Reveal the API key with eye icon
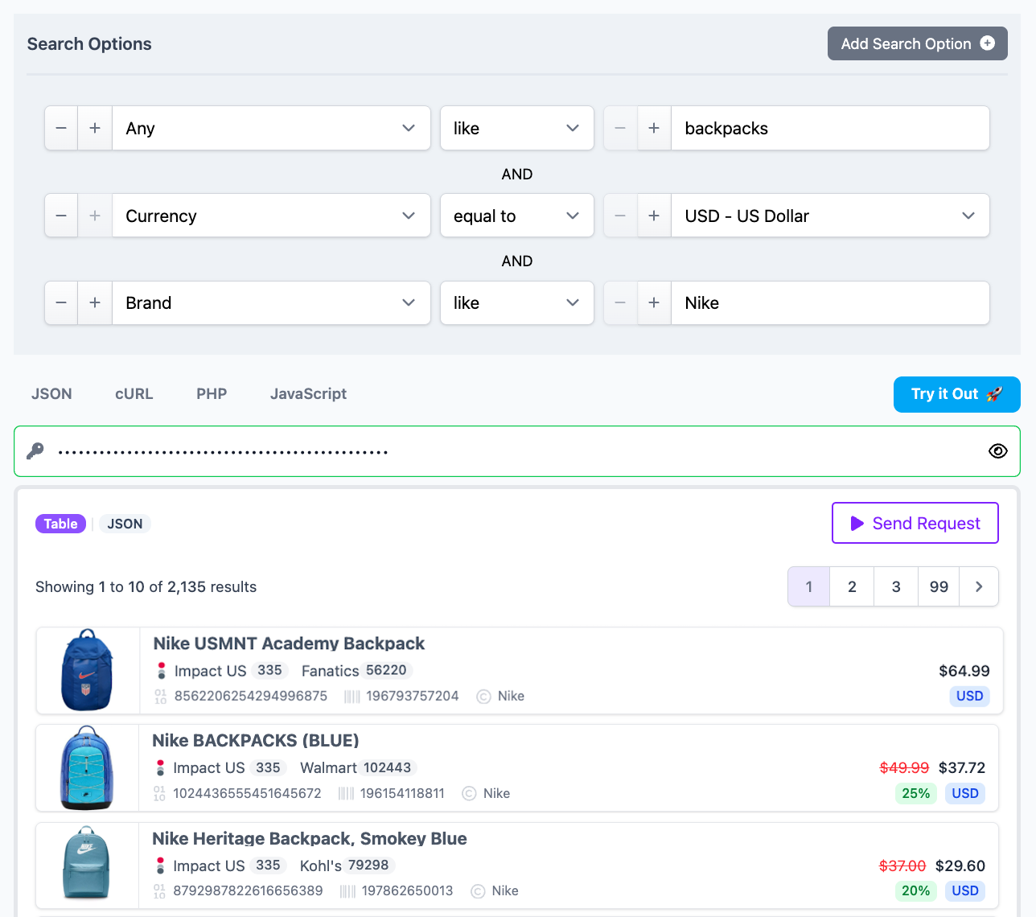This screenshot has height=917, width=1036. click(997, 451)
